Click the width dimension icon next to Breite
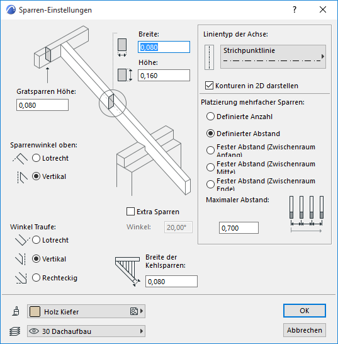 (122, 47)
